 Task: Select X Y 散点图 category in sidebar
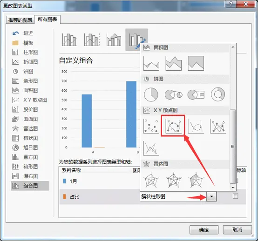tap(30, 100)
